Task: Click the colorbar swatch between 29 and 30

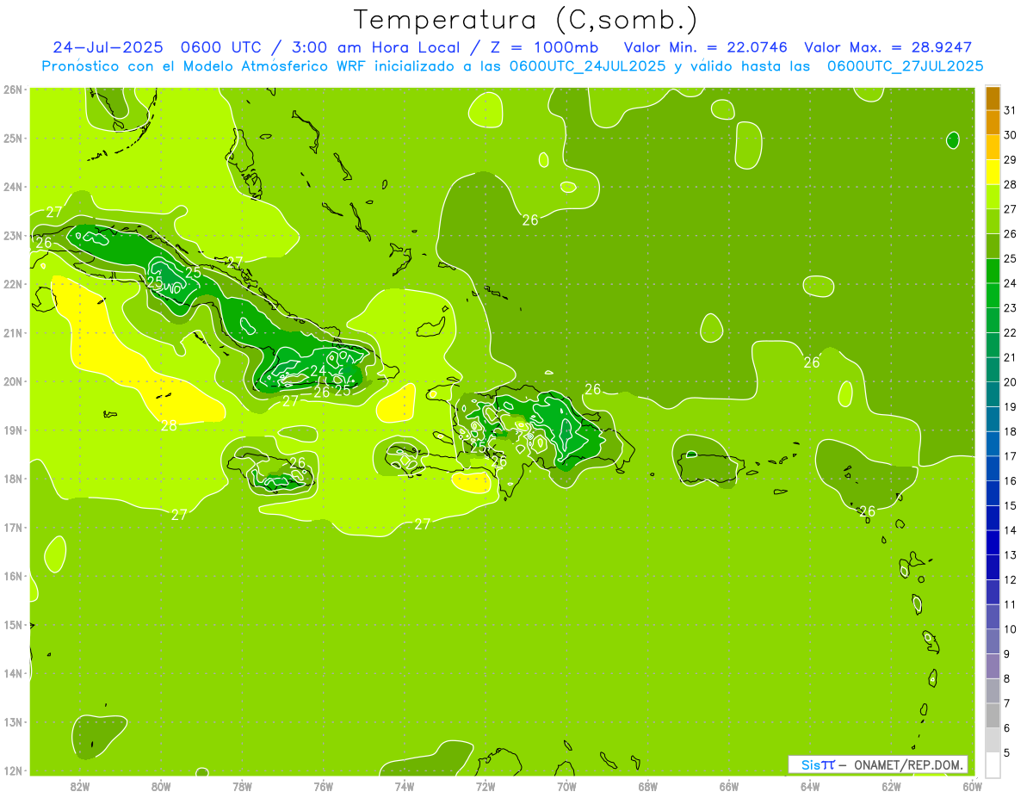Action: click(x=993, y=148)
